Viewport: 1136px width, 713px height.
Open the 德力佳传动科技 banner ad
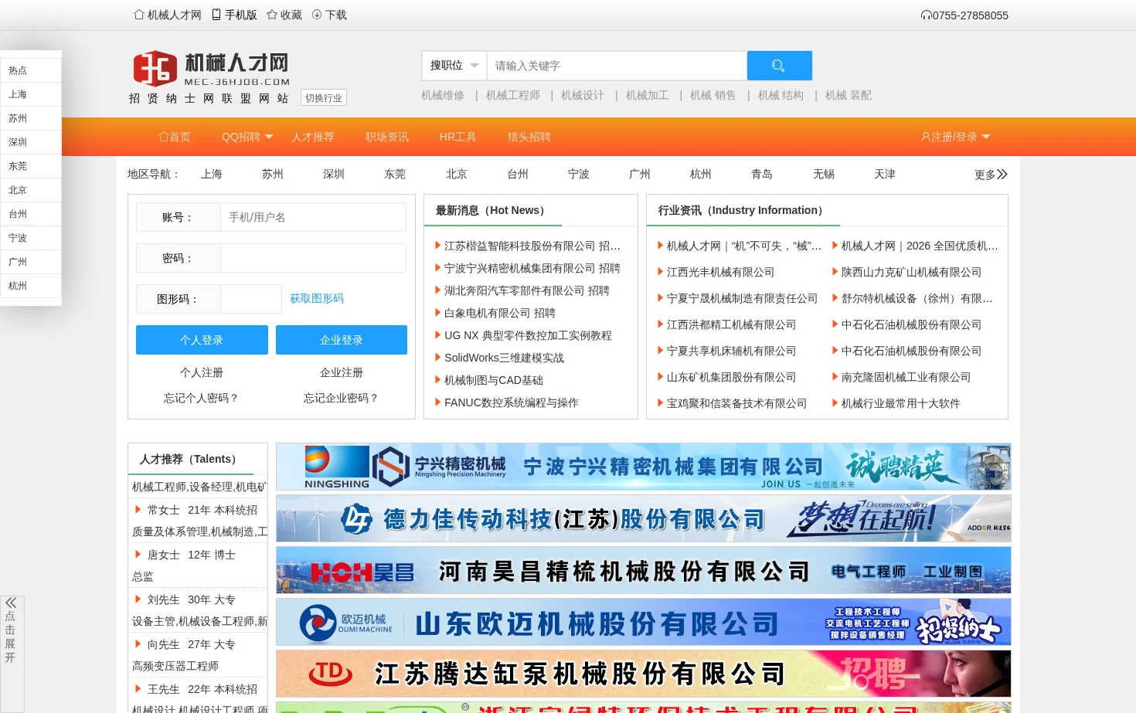pyautogui.click(x=643, y=518)
